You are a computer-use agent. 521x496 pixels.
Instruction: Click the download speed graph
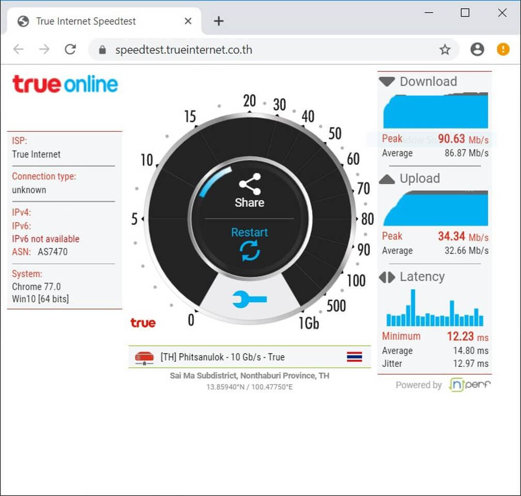pyautogui.click(x=436, y=111)
